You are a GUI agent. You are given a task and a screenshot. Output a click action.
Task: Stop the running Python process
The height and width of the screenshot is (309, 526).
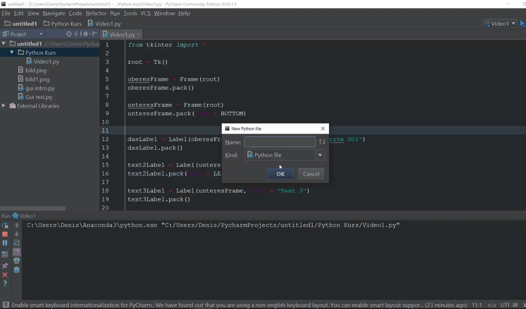[5, 233]
